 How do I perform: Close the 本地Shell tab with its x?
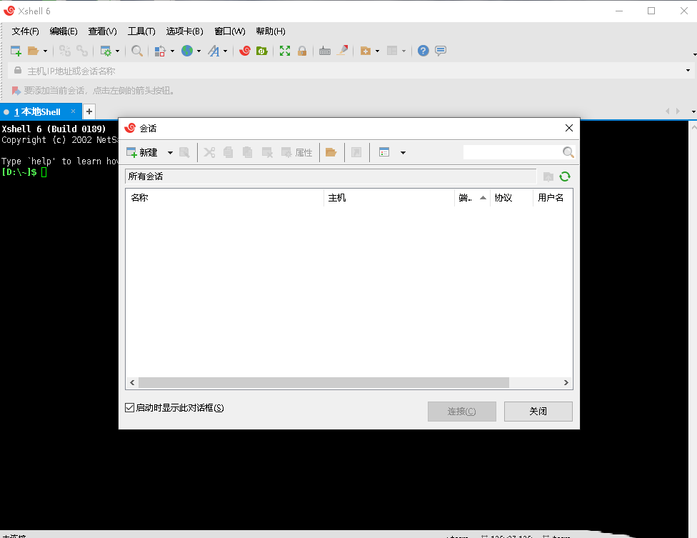click(x=74, y=111)
